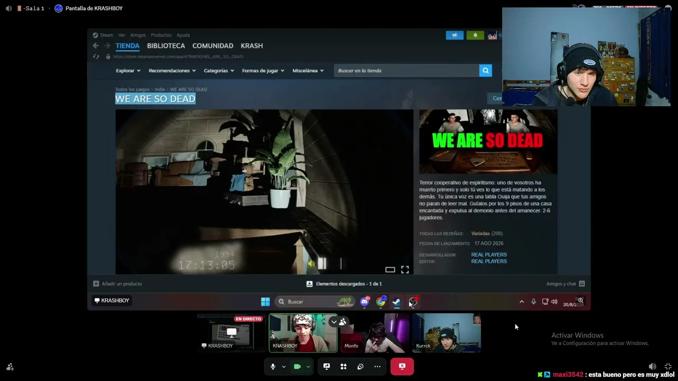
Task: Disconnect with the red hang-up button
Action: pos(402,366)
